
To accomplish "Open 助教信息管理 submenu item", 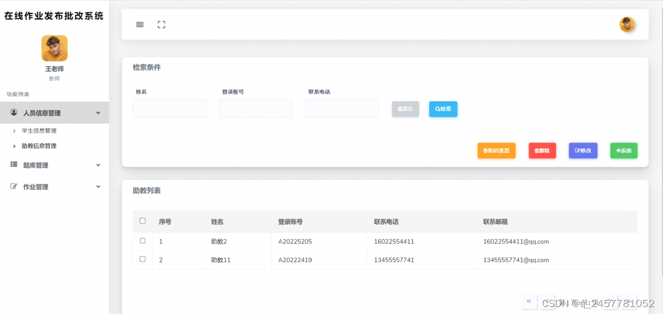I will 39,146.
